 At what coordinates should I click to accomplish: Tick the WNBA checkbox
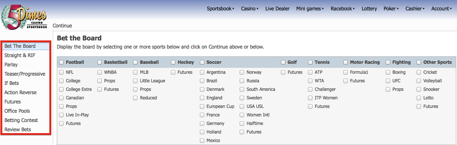coord(100,72)
